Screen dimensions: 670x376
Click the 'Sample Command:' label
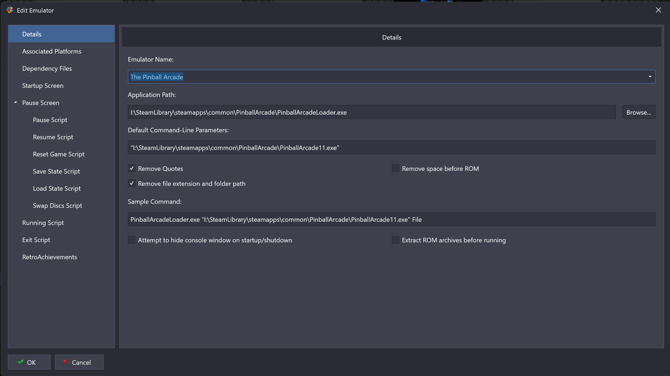(x=155, y=202)
